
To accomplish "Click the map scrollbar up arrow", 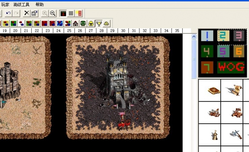I will pyautogui.click(x=194, y=37).
